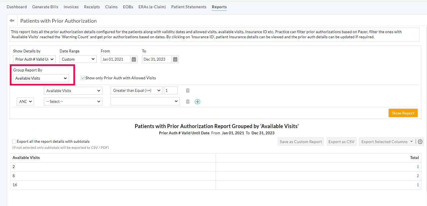Screen dimensions: 427x206
Task: Remove the second filter condition row
Action: tap(187, 101)
